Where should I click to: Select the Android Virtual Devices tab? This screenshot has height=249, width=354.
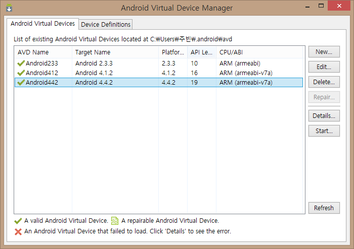(42, 24)
